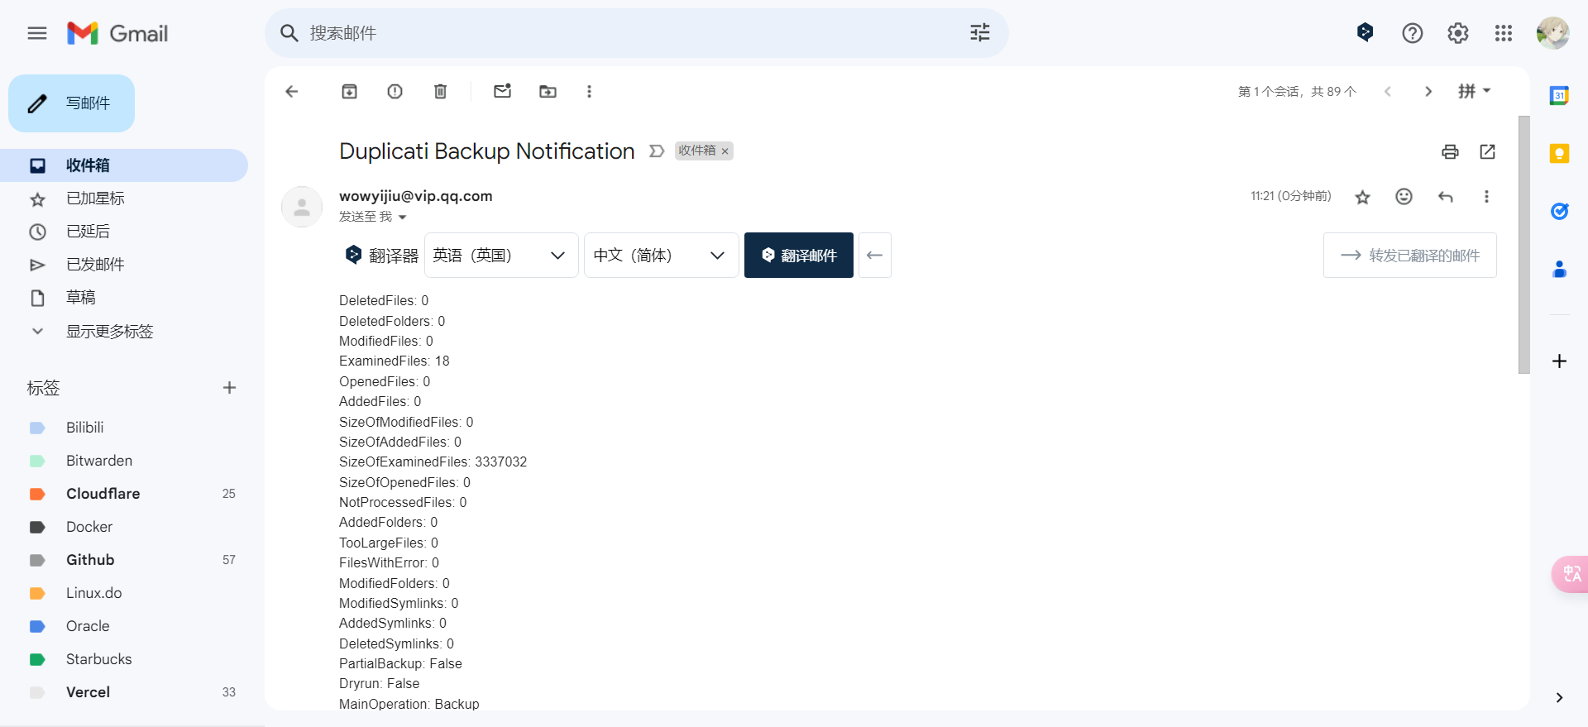This screenshot has width=1588, height=727.
Task: Open email in new window
Action: 1487,151
